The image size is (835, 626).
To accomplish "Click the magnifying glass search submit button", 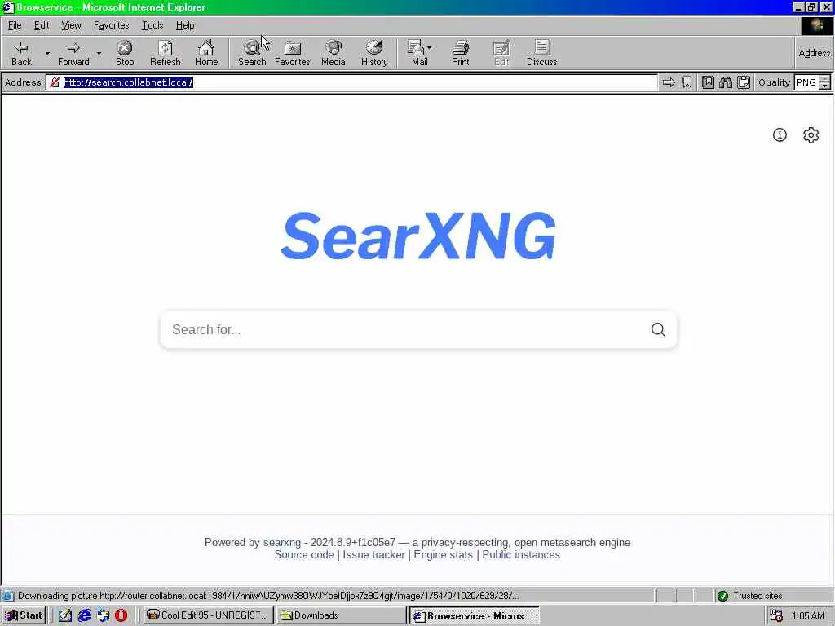I will tap(658, 330).
